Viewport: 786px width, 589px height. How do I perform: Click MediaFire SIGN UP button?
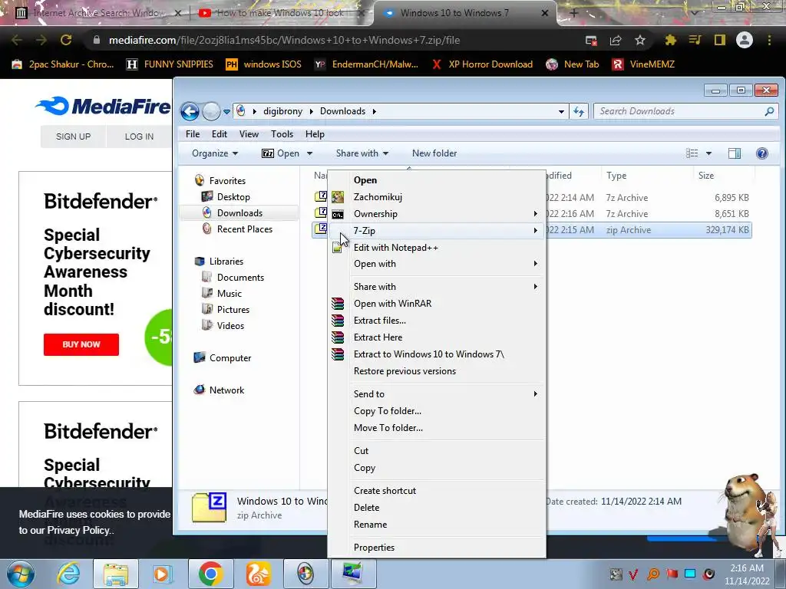[x=73, y=137]
